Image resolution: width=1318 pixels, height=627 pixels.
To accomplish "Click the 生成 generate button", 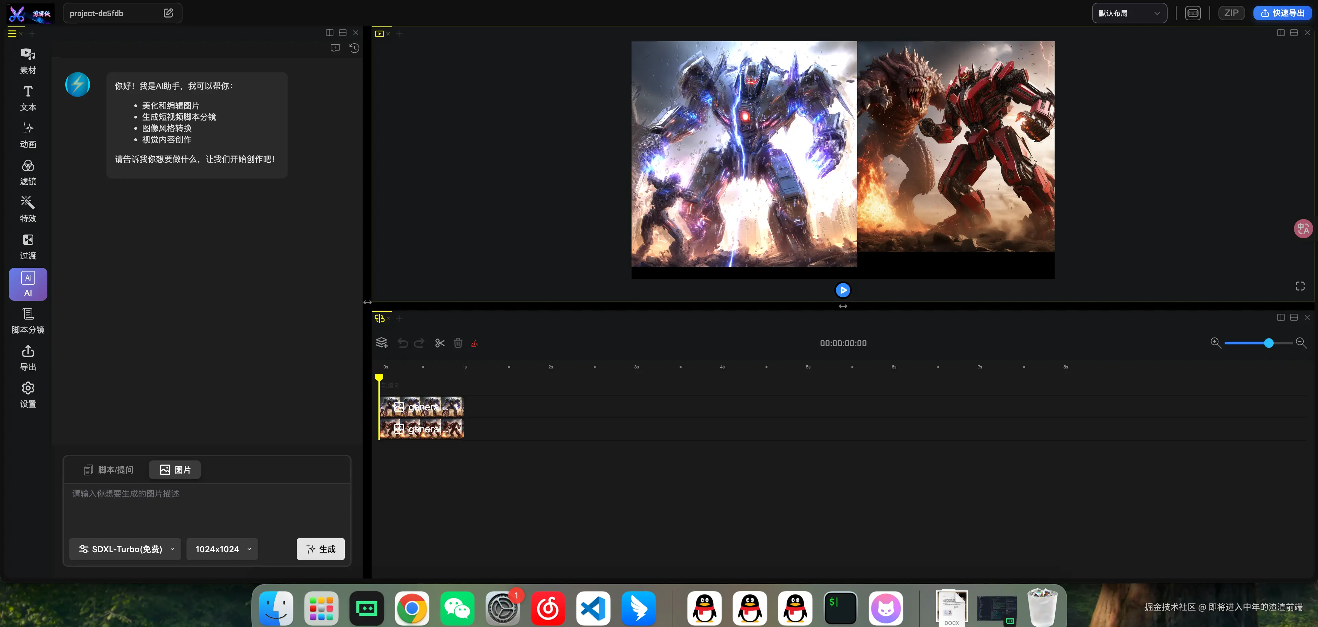I will coord(320,549).
